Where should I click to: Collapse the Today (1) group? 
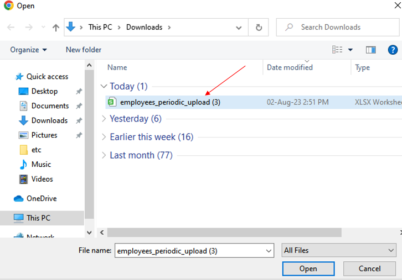click(104, 87)
